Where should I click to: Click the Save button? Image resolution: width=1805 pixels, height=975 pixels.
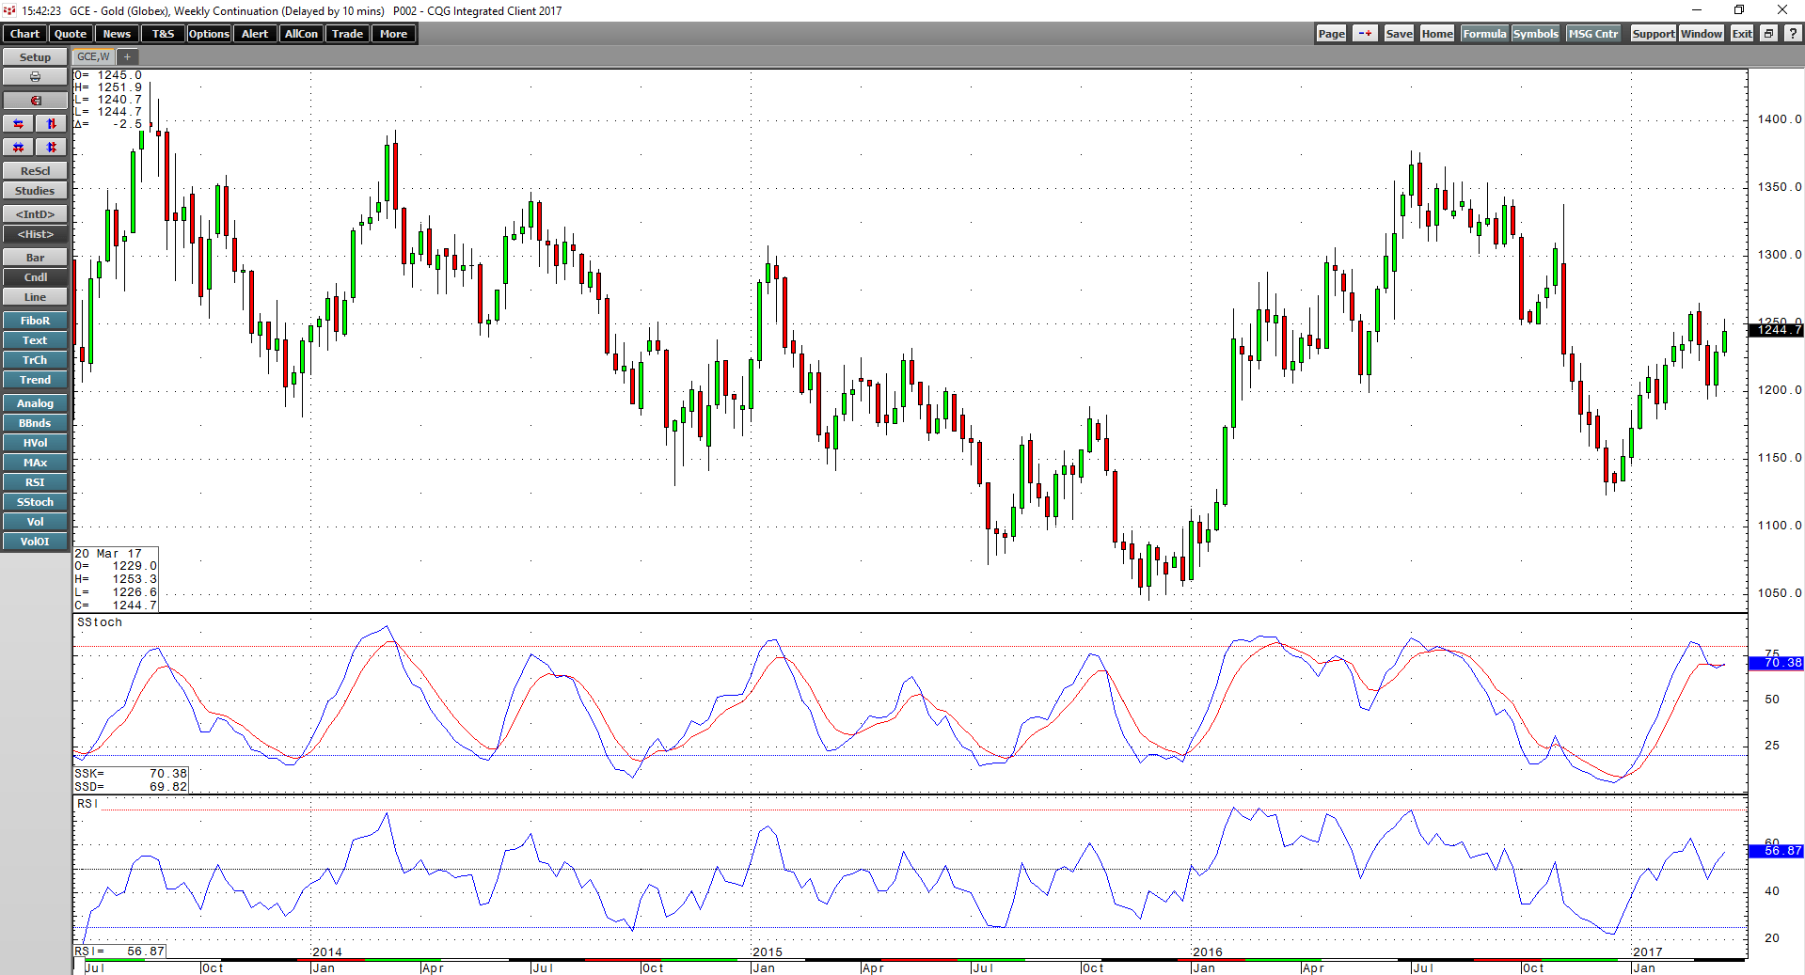pyautogui.click(x=1399, y=34)
